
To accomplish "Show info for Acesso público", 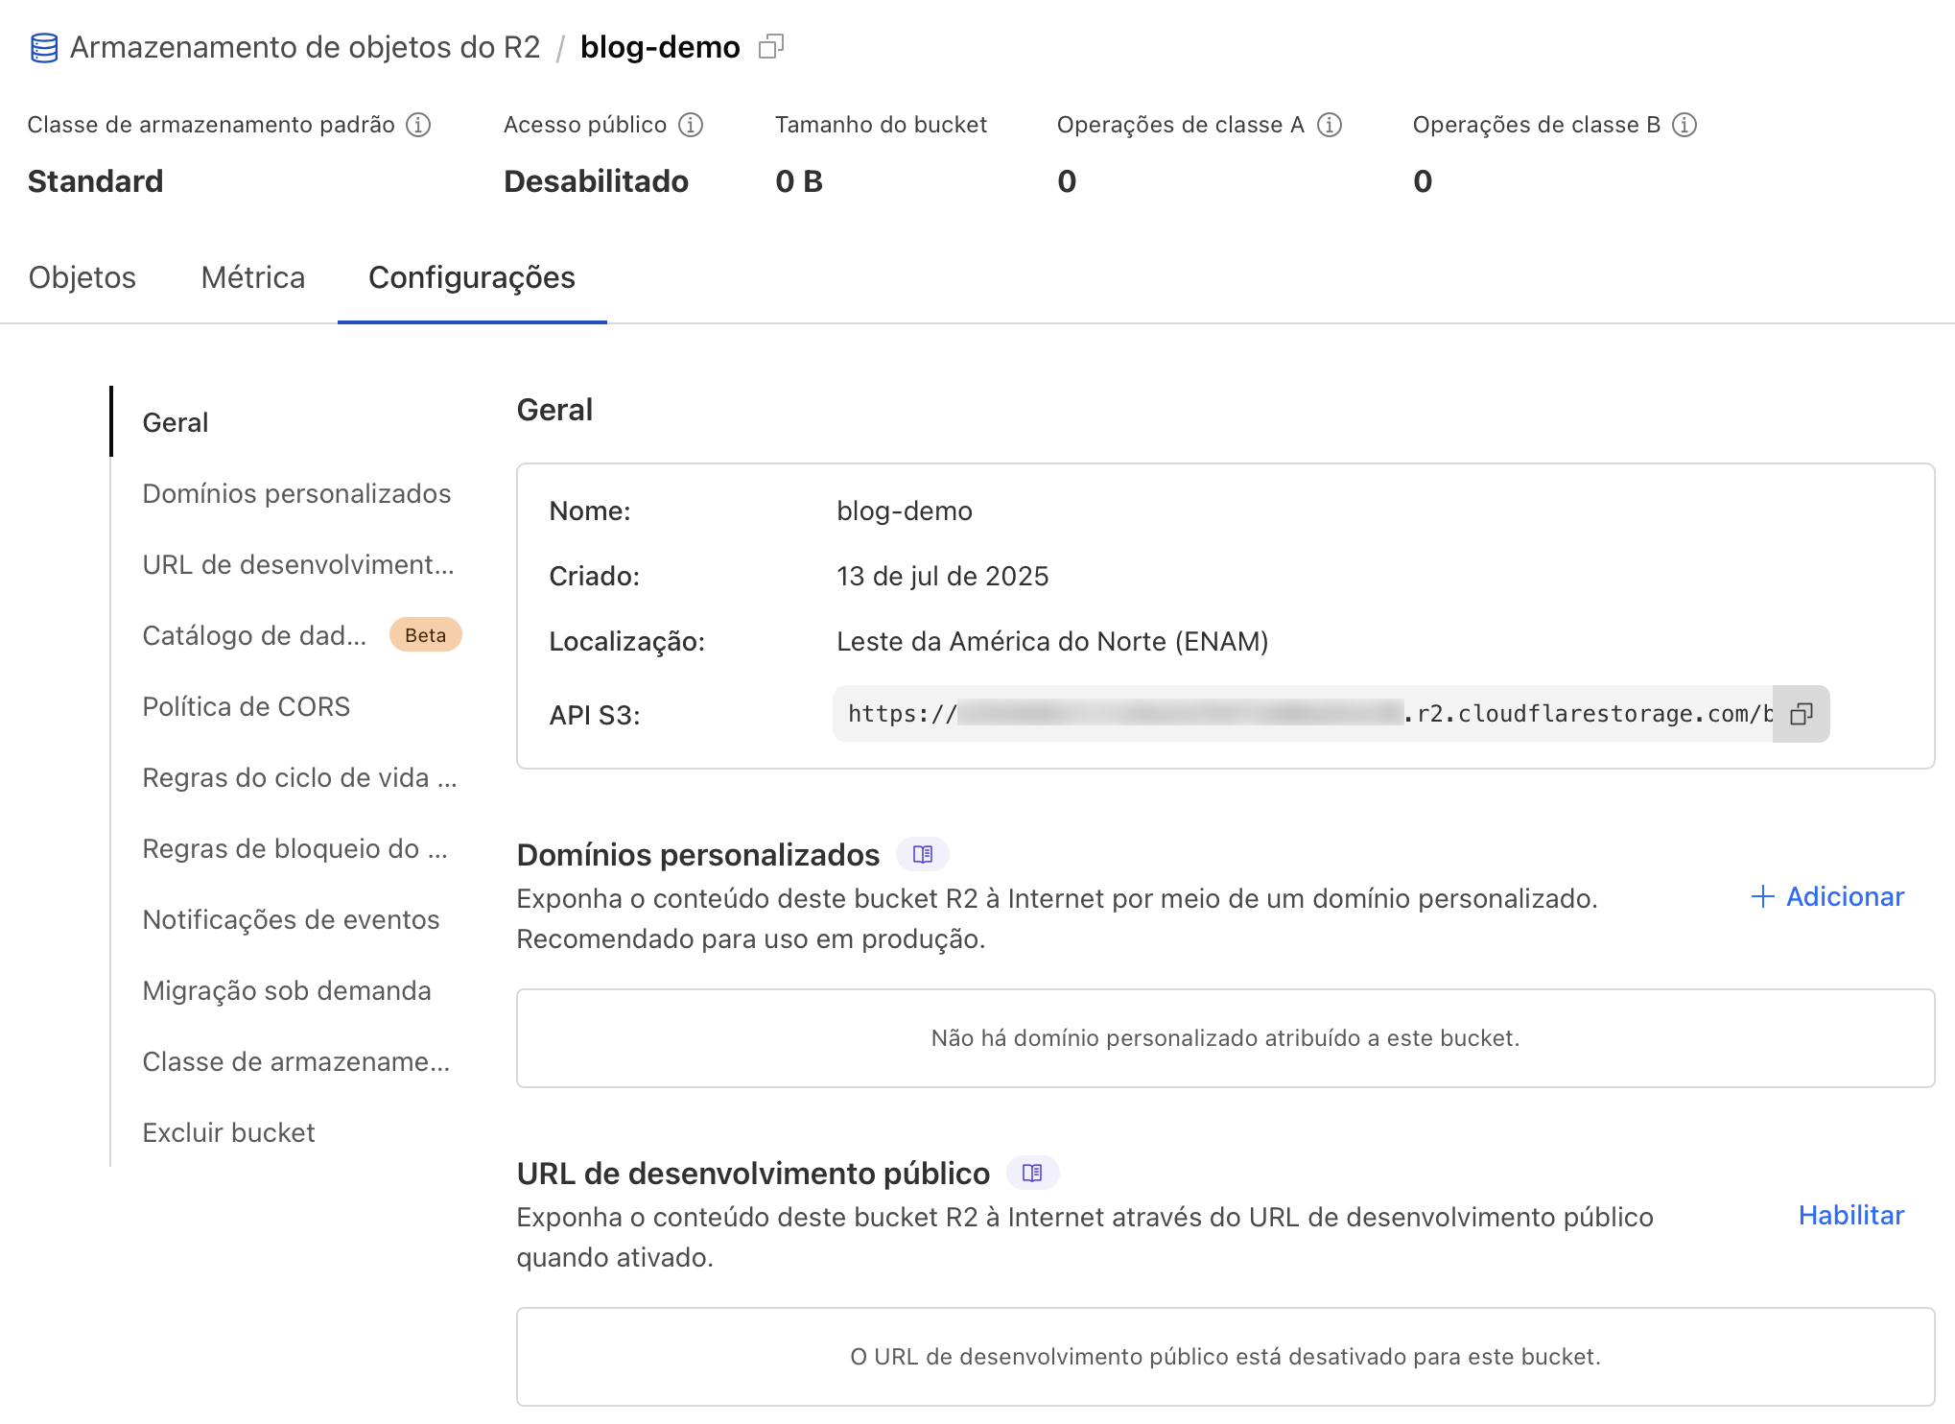I will [691, 125].
